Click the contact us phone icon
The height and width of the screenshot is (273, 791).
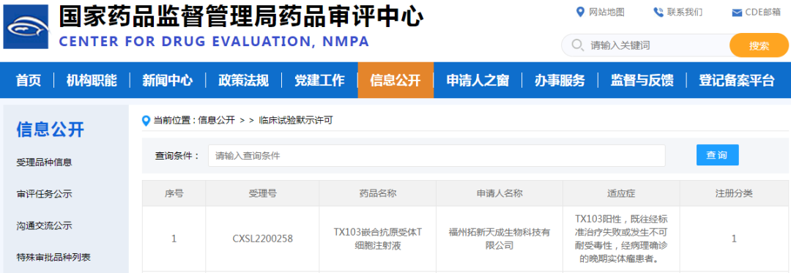[658, 12]
